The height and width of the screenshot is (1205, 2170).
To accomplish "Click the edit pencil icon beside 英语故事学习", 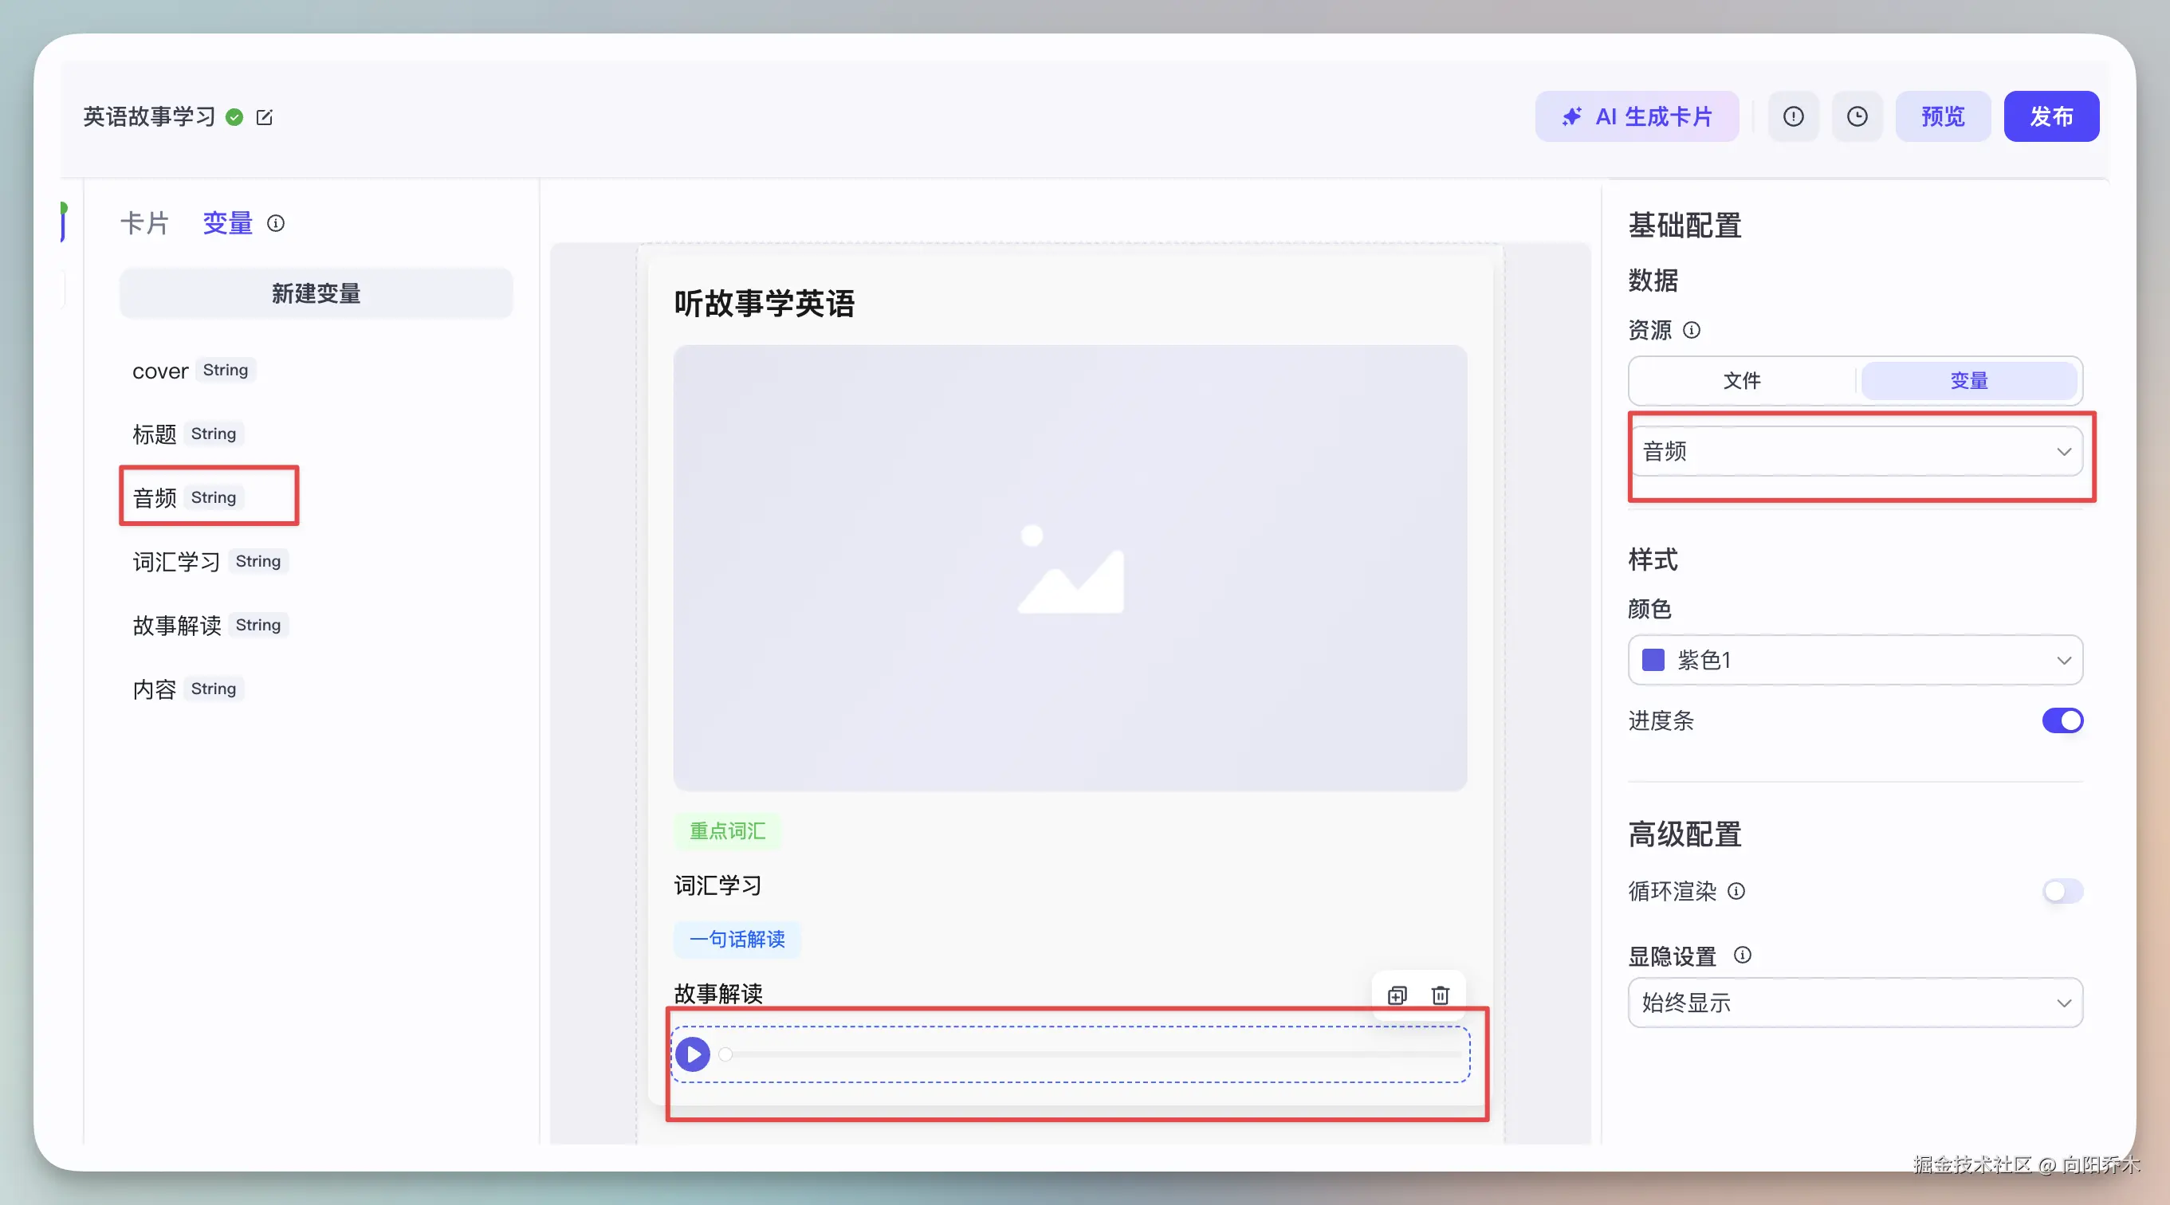I will click(265, 117).
